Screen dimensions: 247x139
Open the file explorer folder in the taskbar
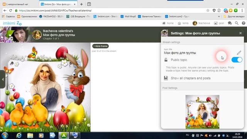30,136
